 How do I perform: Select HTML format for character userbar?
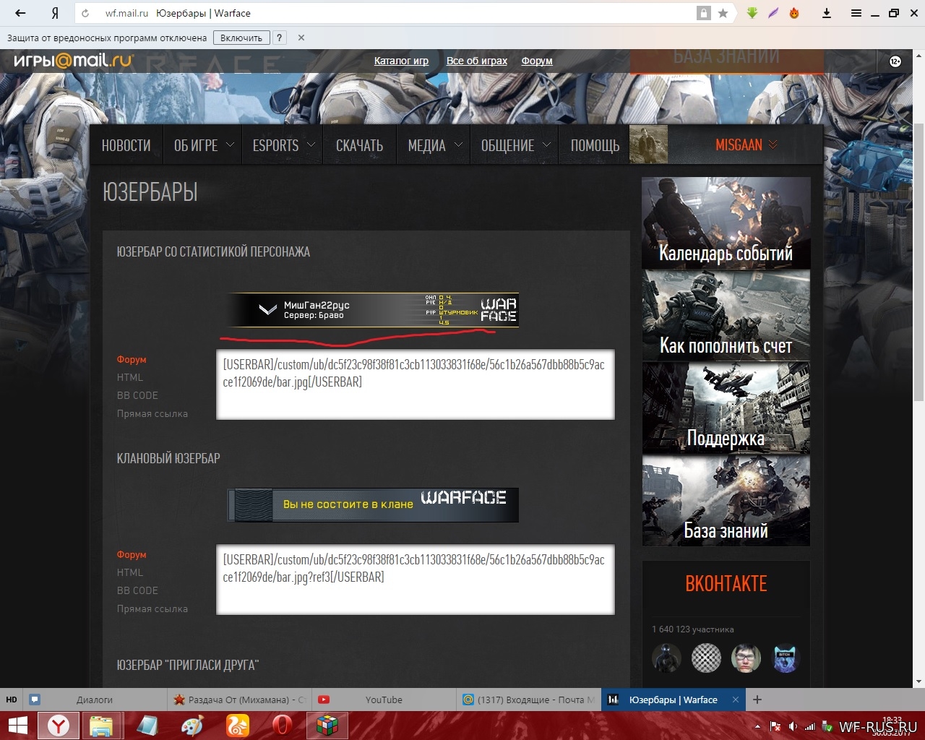click(x=130, y=377)
